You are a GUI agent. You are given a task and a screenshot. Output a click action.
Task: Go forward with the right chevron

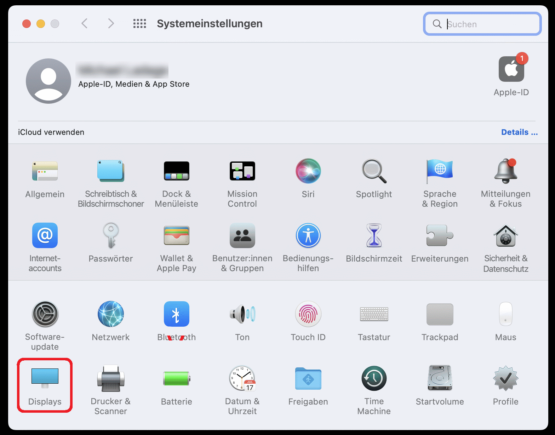tap(111, 24)
